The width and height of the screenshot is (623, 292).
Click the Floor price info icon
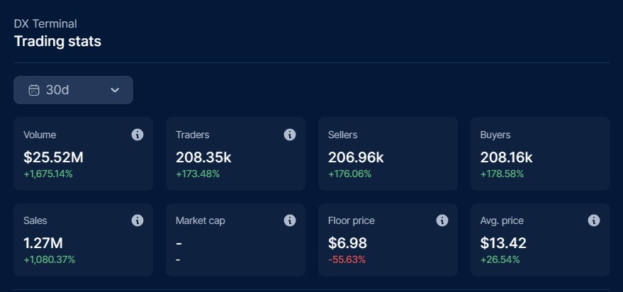click(442, 220)
